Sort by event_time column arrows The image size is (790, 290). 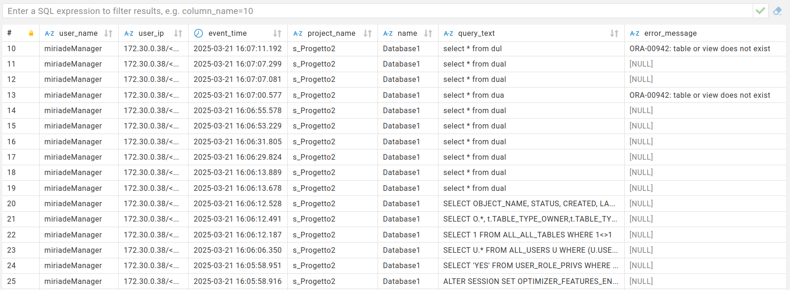point(277,34)
